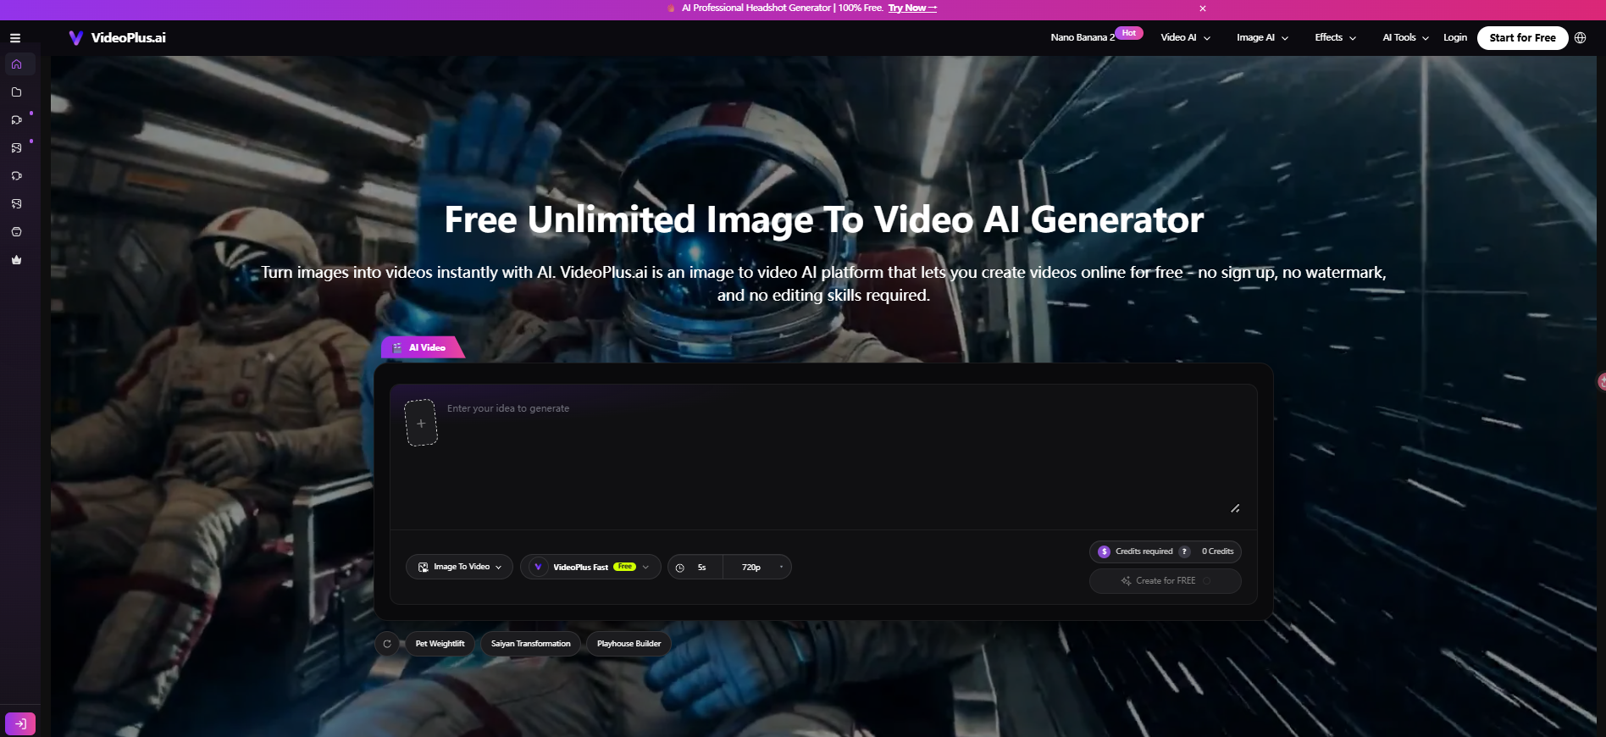The height and width of the screenshot is (737, 1606).
Task: Open the folder icon in the sidebar
Action: pos(17,92)
